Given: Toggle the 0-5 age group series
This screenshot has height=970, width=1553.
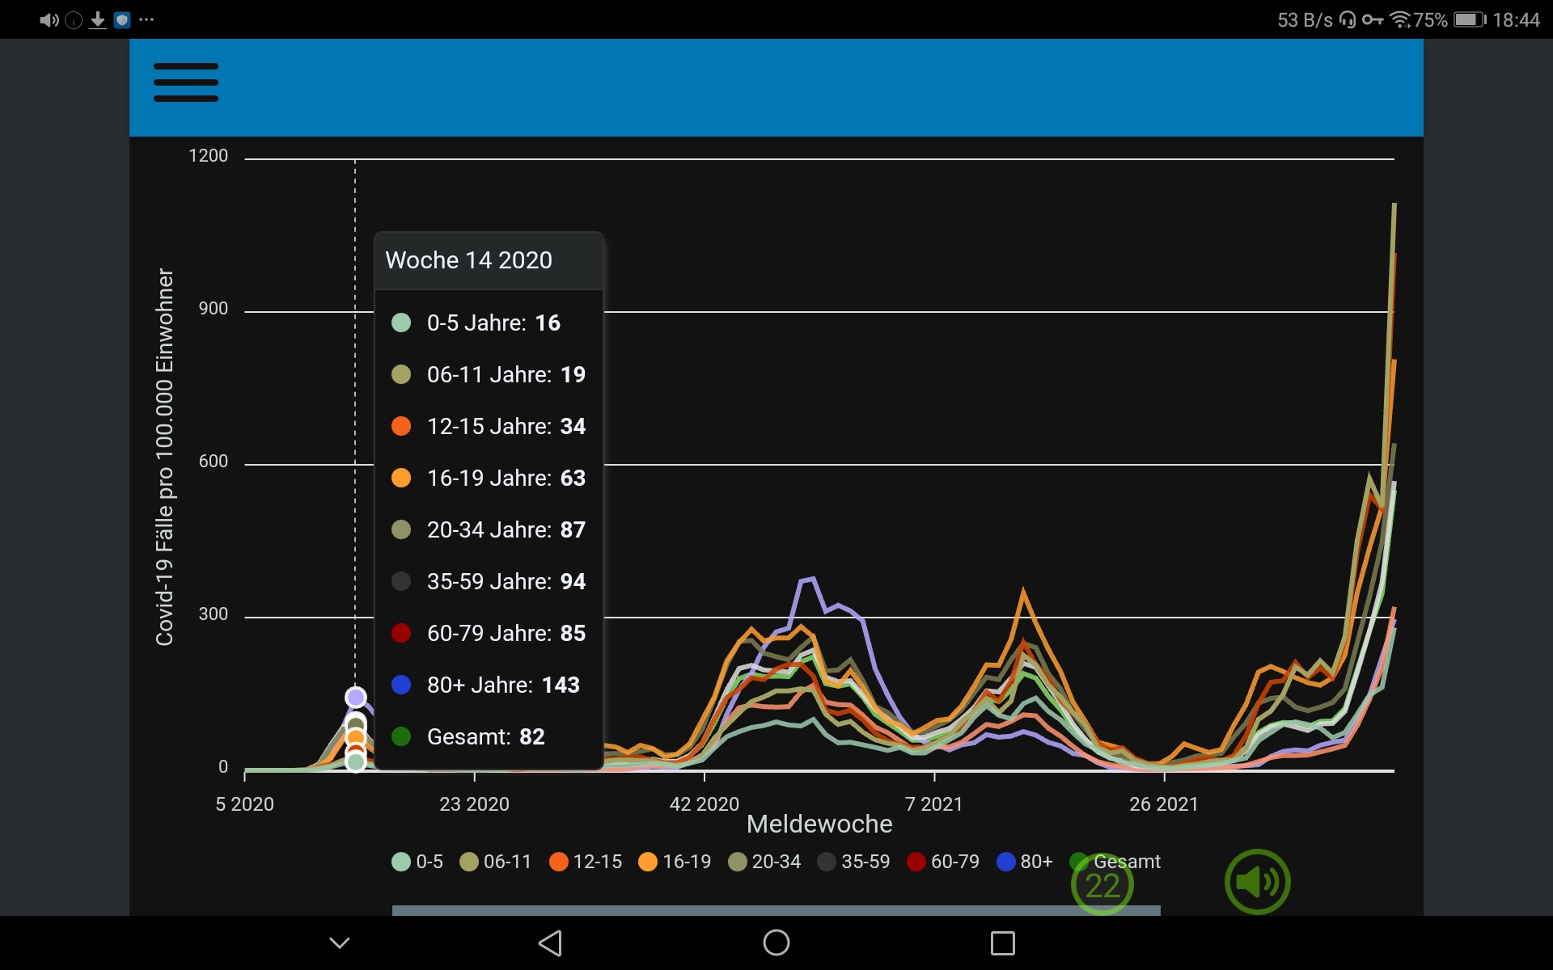Looking at the screenshot, I should point(417,862).
